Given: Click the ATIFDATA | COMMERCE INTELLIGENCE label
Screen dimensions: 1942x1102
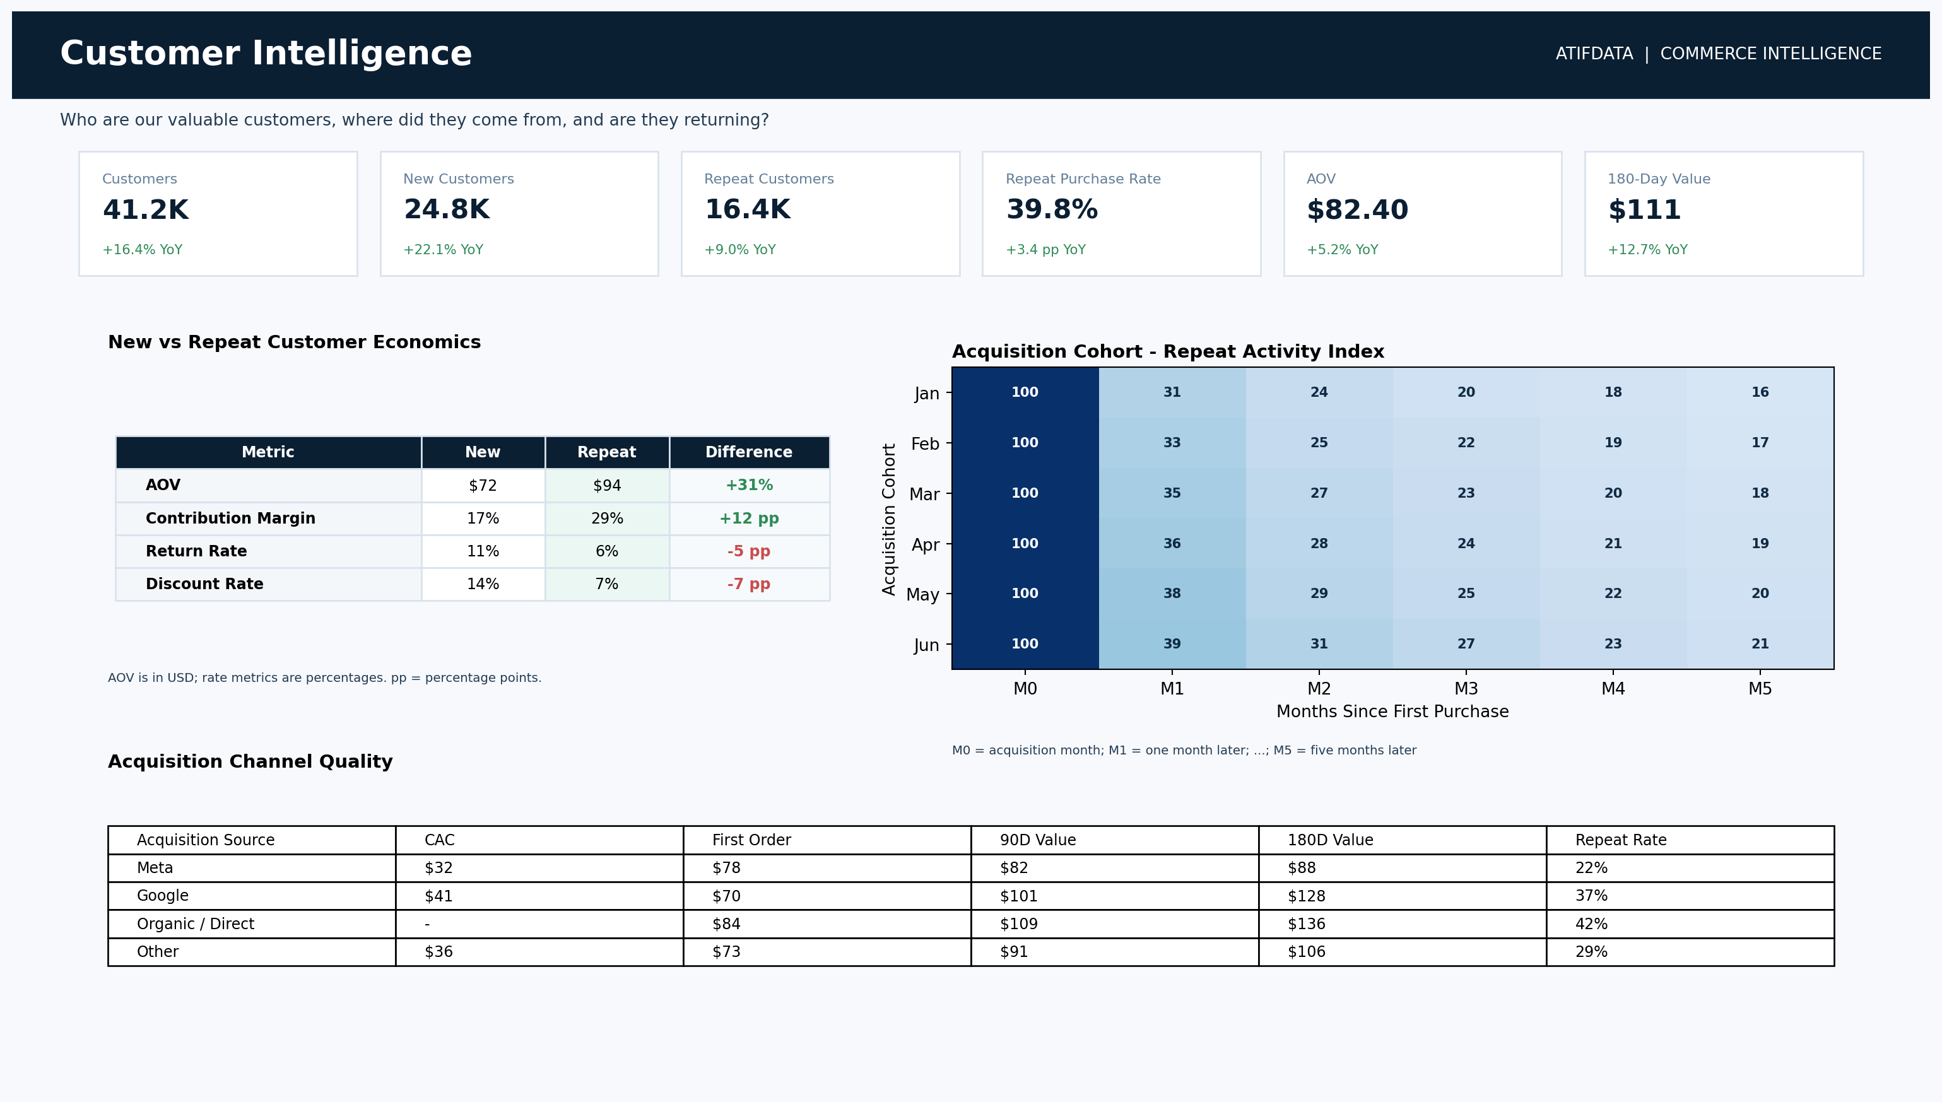Looking at the screenshot, I should tap(1718, 54).
